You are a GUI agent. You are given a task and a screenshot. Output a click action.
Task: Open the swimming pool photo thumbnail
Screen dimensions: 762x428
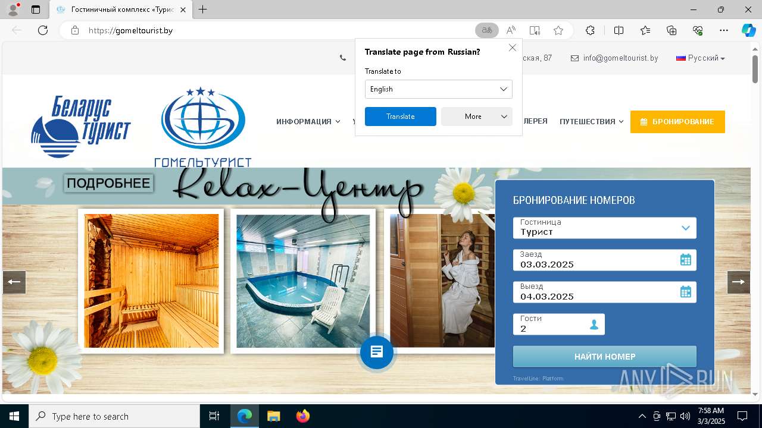[303, 281]
